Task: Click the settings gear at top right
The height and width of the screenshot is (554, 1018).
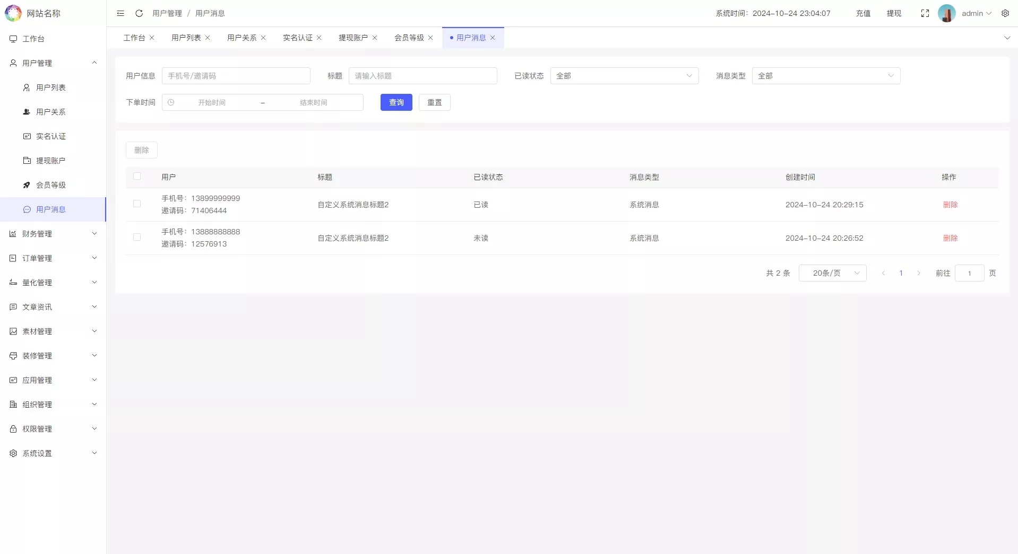Action: (x=1006, y=13)
